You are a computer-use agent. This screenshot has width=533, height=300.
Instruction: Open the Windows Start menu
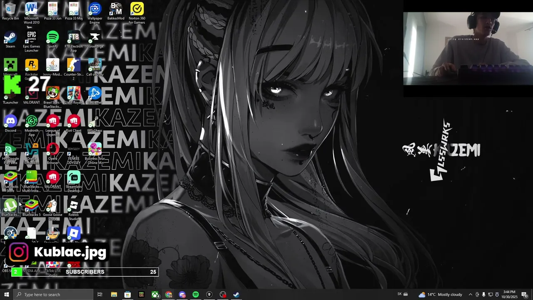6,295
